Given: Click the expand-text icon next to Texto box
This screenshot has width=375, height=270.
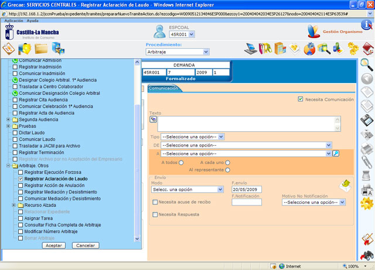Looking at the screenshot, I should [154, 119].
